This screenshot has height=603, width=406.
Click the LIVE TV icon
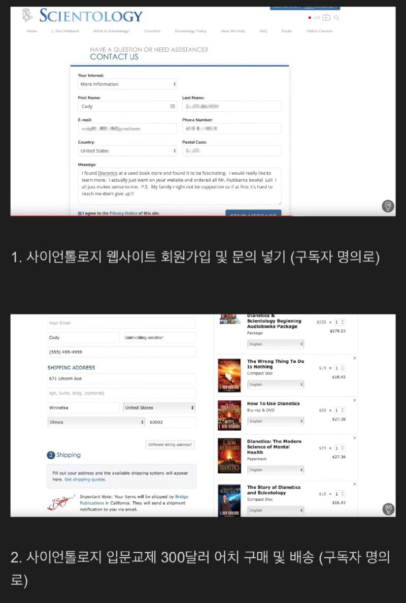tap(326, 18)
